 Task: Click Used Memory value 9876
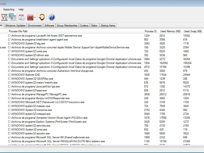tap(162, 83)
